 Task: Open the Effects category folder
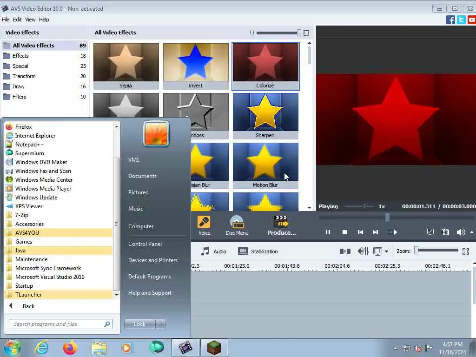[45, 56]
